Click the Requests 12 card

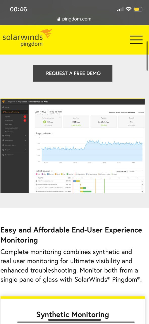[131, 121]
